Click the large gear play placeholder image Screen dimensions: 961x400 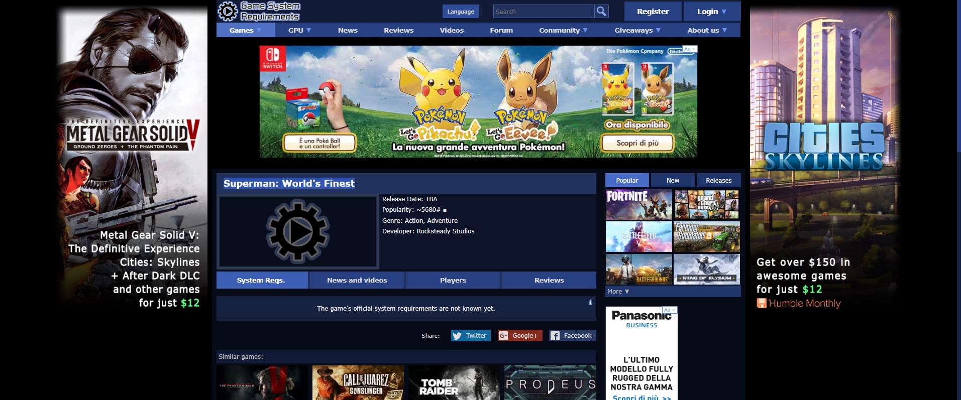coord(298,232)
